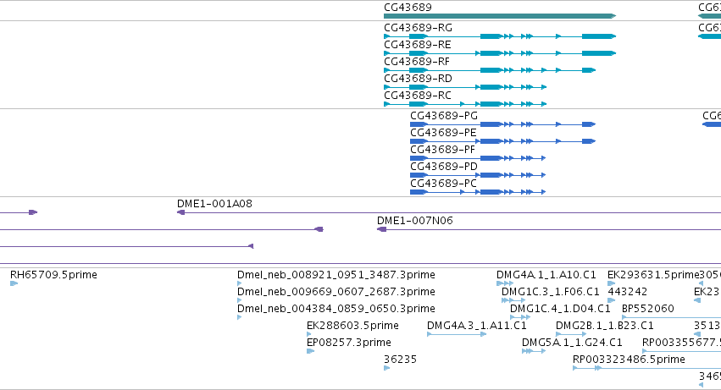Select the RP003323486.5prime label
Image resolution: width=721 pixels, height=390 pixels.
[x=629, y=360]
